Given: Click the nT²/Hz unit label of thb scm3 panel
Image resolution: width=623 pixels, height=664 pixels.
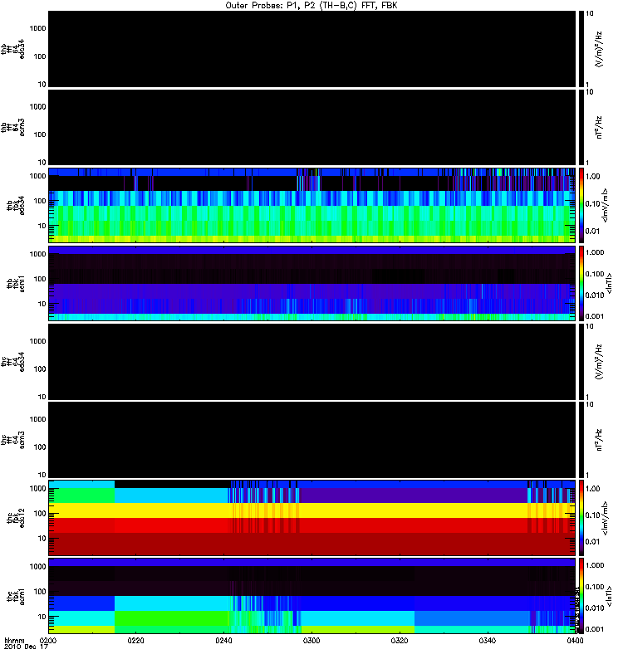Looking at the screenshot, I should tap(599, 128).
